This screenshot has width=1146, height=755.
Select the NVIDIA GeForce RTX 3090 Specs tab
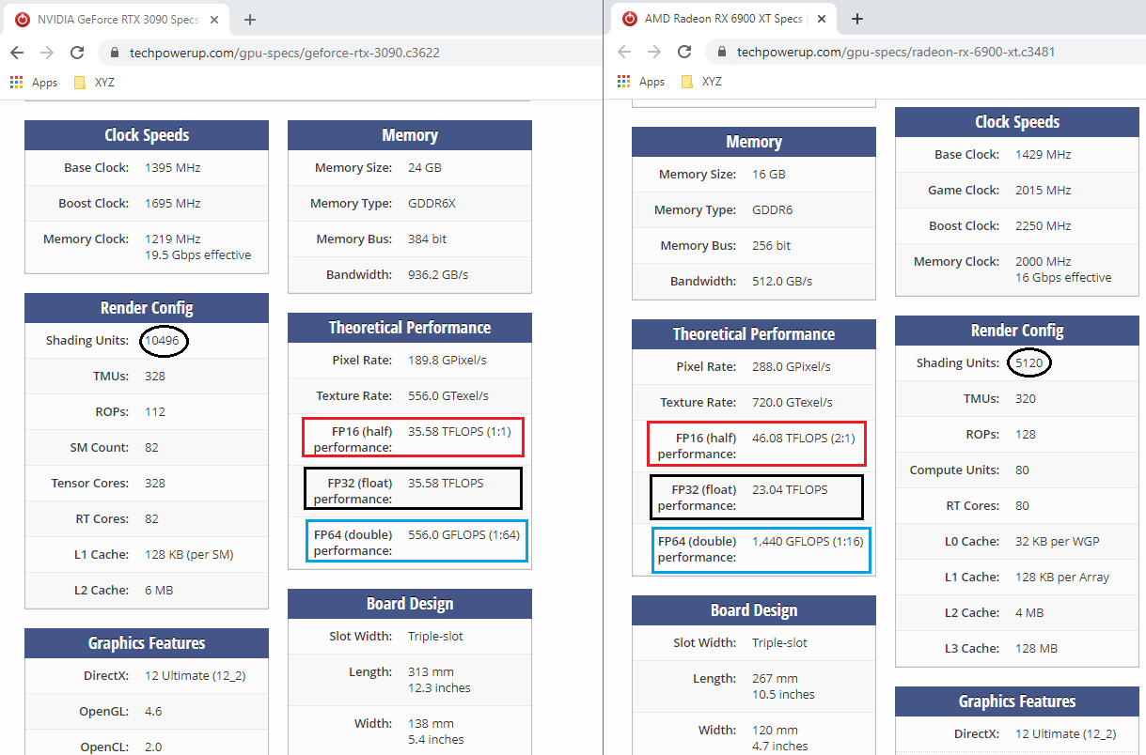pyautogui.click(x=116, y=20)
